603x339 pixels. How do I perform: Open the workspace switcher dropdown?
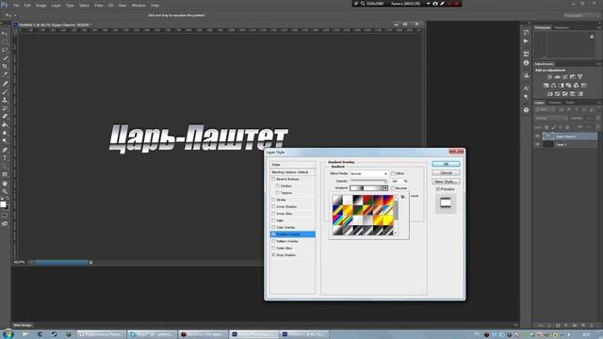click(581, 15)
